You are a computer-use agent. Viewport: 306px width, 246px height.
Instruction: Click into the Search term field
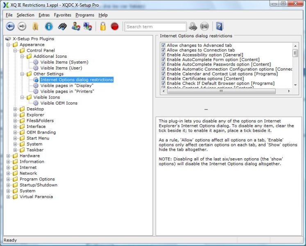[x=156, y=27]
